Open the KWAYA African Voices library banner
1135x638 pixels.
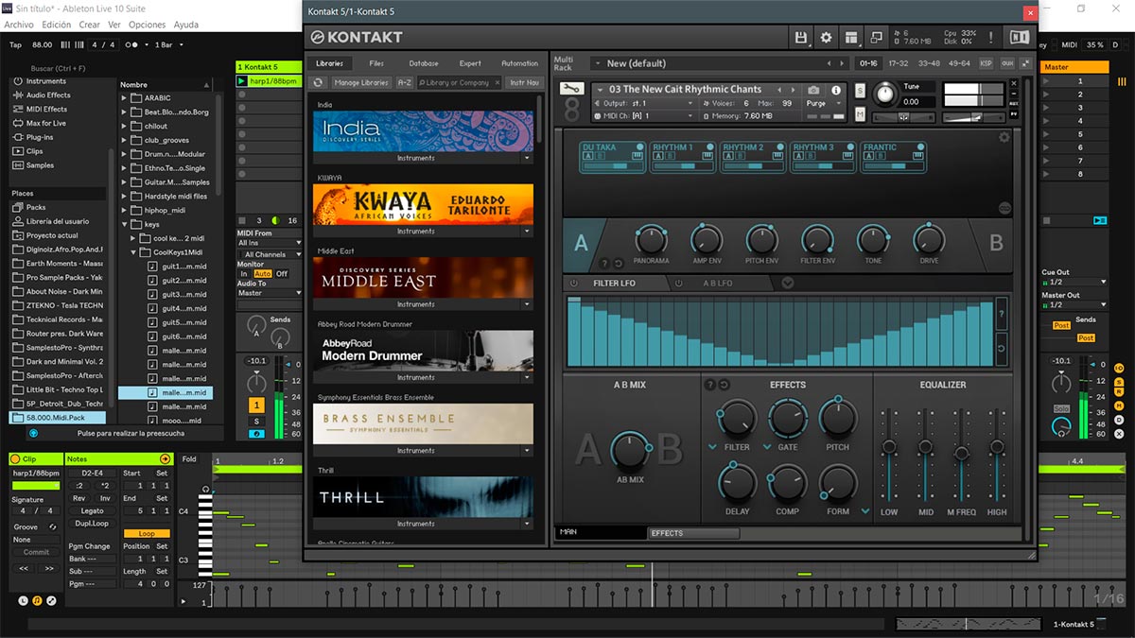tap(423, 204)
